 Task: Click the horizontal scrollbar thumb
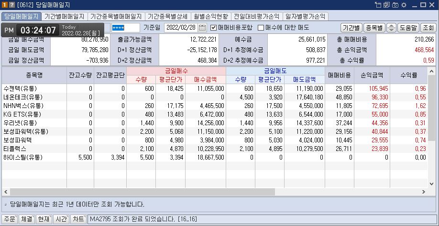tap(143, 192)
